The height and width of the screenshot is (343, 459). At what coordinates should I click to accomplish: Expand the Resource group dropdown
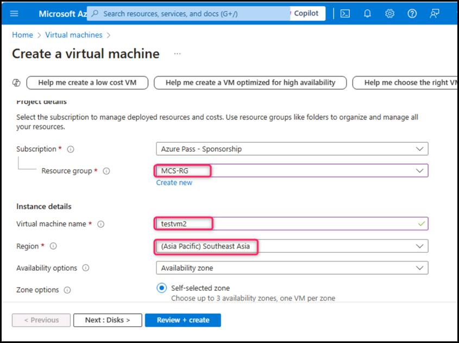[292, 170]
